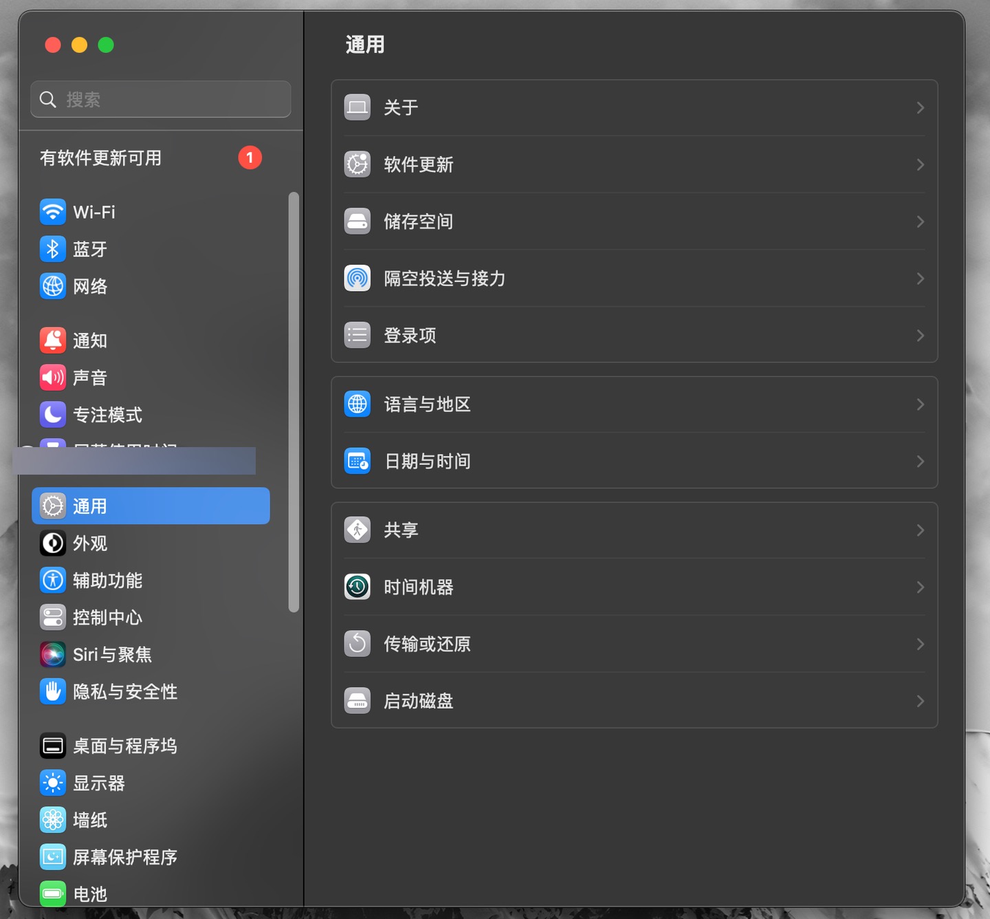990x919 pixels.
Task: Open 隐私与安全性 settings
Action: [125, 691]
